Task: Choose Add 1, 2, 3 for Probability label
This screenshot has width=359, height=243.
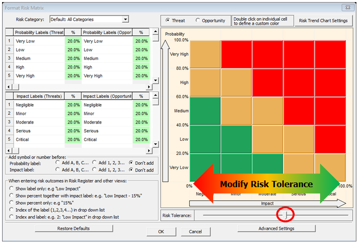Action: 94,162
